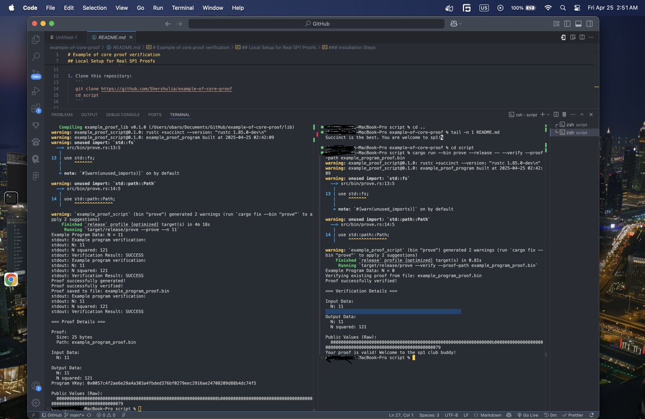Split the editor to the right
This screenshot has height=419, width=645.
581,38
